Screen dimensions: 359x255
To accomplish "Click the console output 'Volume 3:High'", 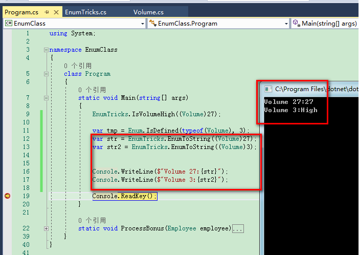I will 290,110.
